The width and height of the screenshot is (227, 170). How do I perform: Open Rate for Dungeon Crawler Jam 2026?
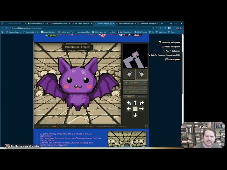coord(164,55)
